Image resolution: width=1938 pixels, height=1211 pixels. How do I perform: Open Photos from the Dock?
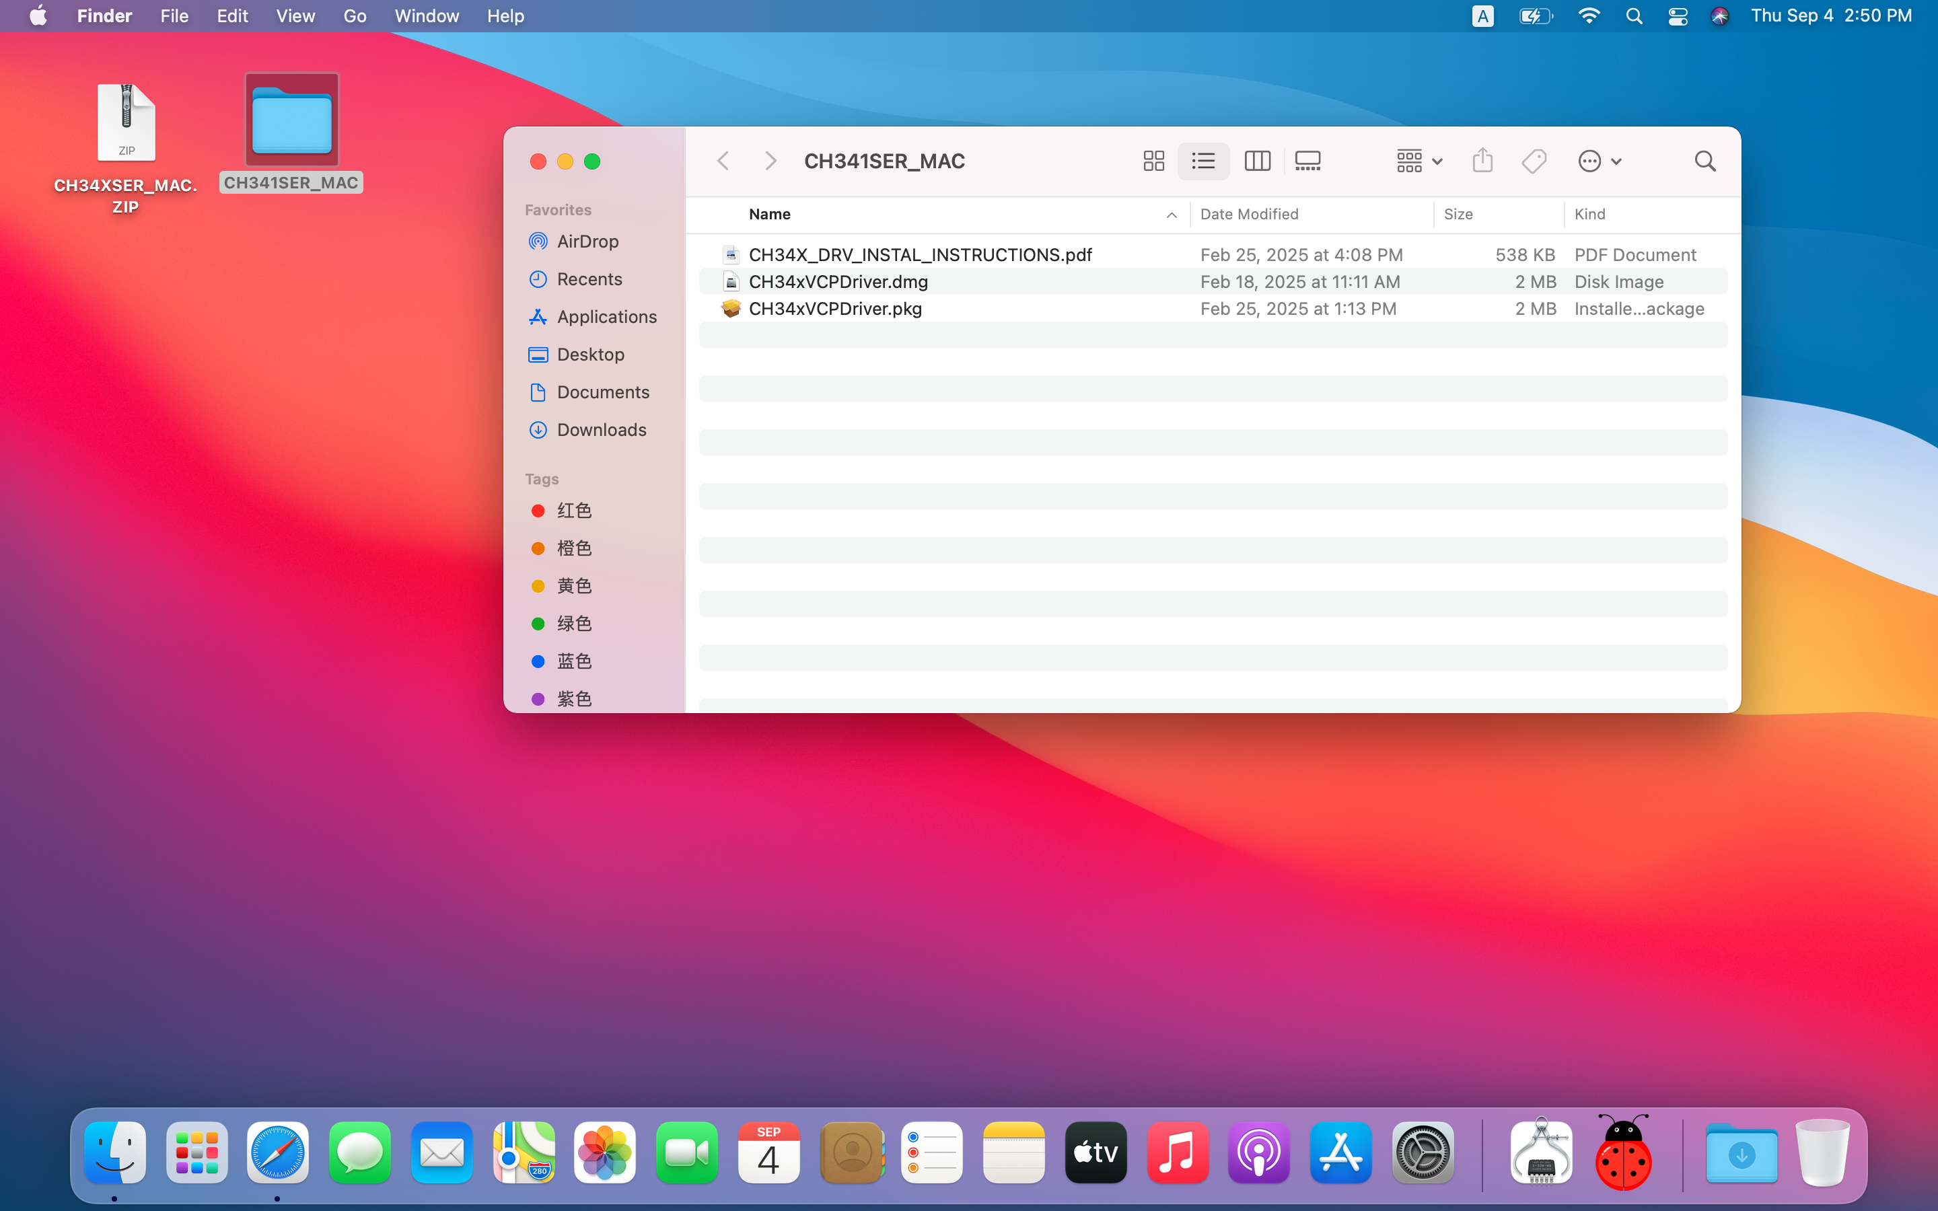(x=605, y=1152)
